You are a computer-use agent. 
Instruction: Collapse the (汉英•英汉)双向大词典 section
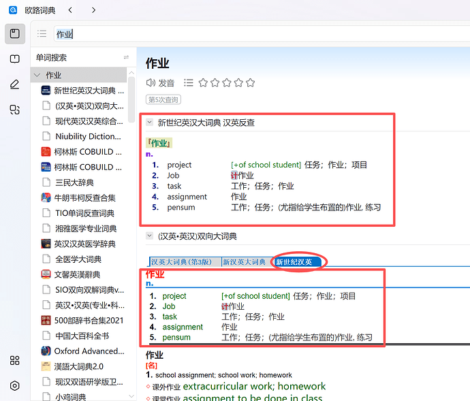click(149, 236)
